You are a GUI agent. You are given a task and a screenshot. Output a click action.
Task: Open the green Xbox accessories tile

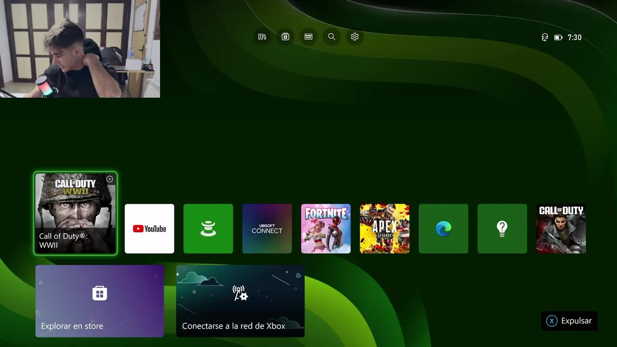[208, 228]
